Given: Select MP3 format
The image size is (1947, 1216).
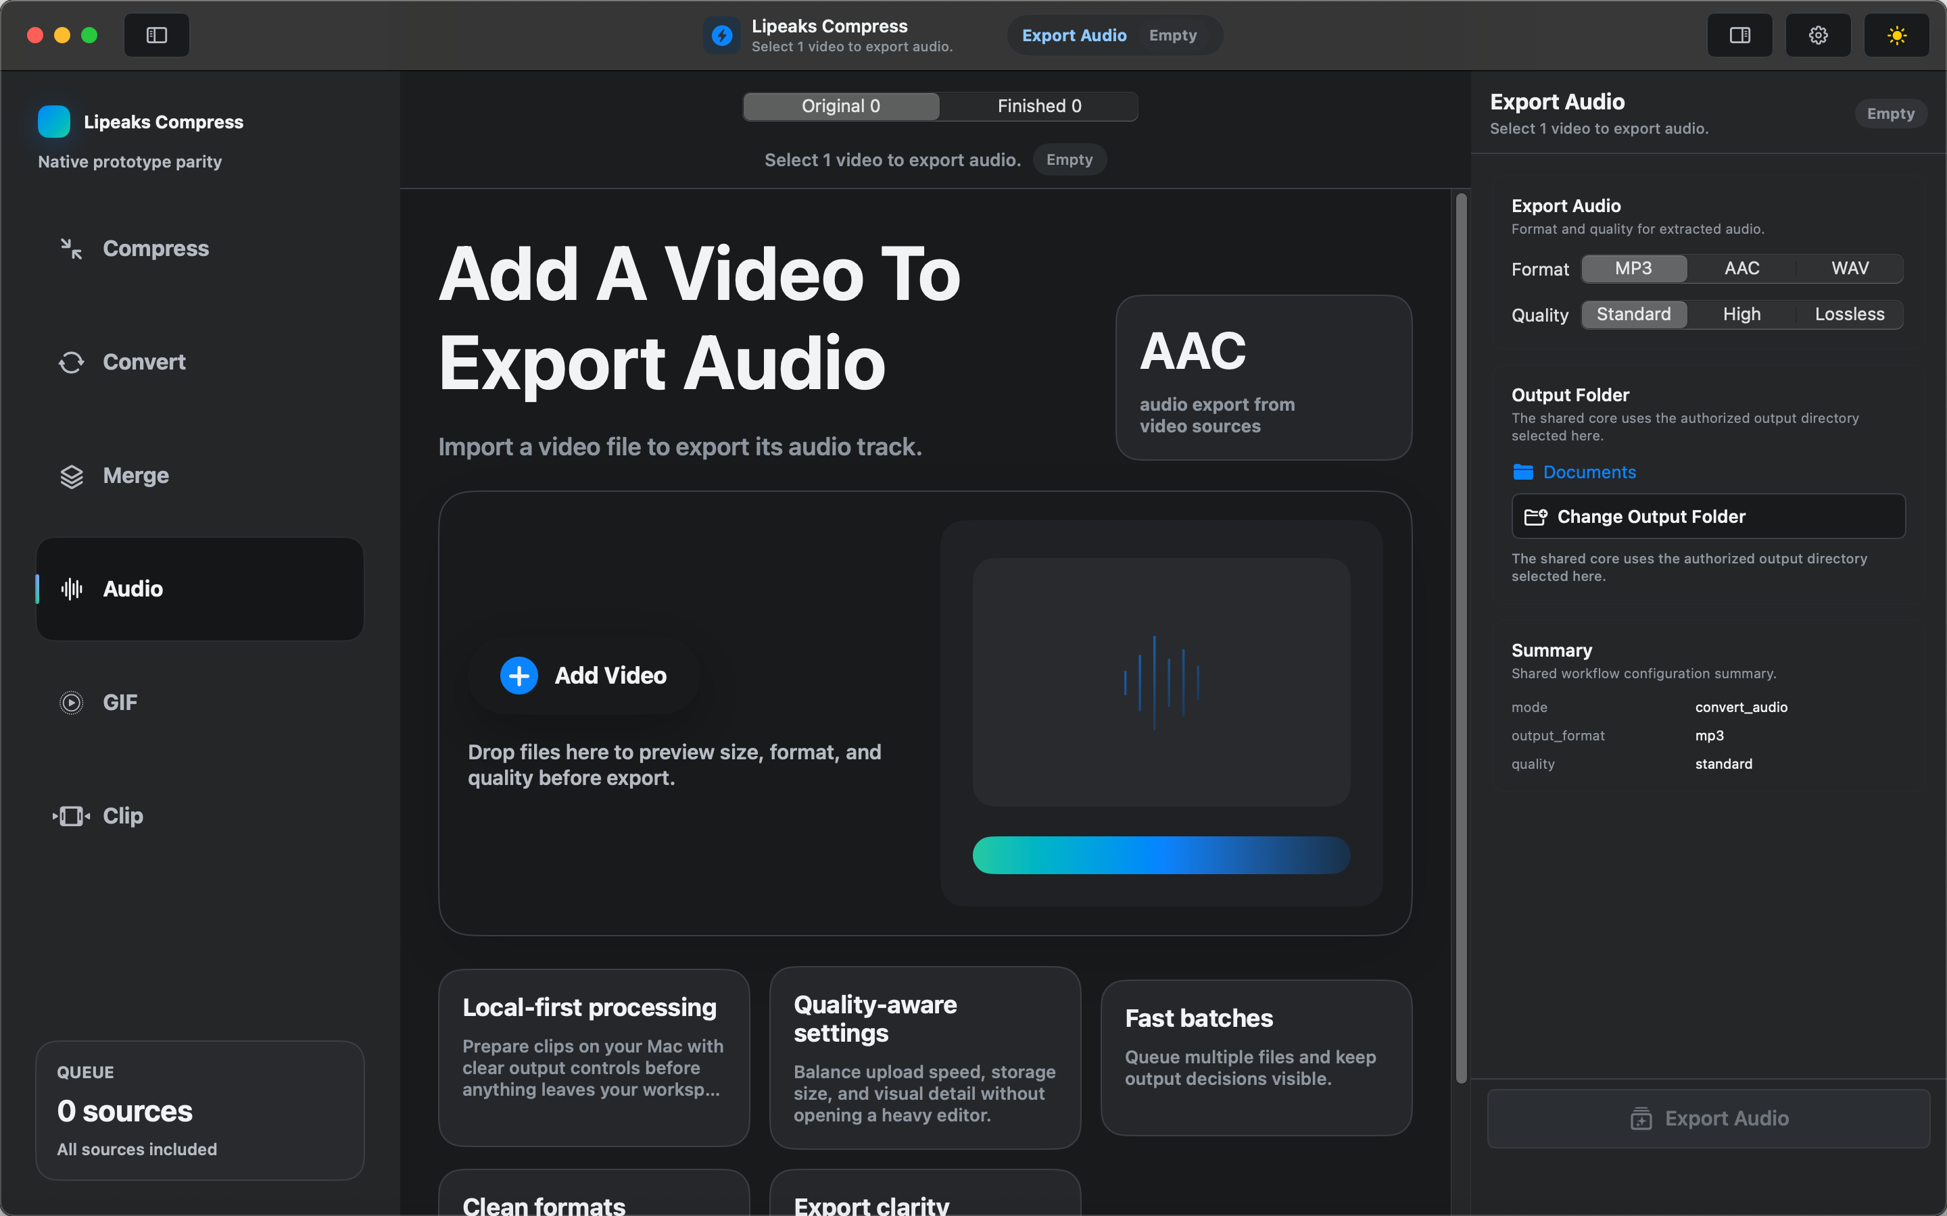Looking at the screenshot, I should [x=1633, y=269].
